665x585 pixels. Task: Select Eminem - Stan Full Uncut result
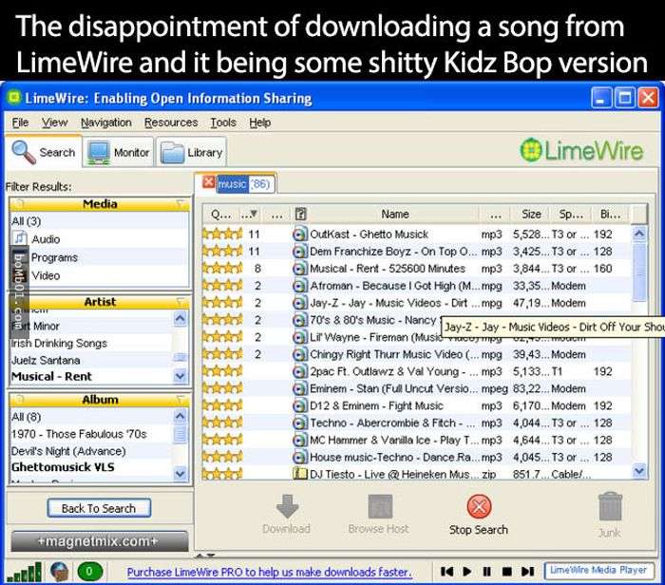416,388
